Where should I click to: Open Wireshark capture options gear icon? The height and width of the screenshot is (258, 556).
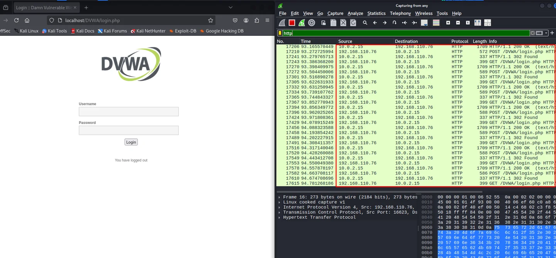click(312, 23)
